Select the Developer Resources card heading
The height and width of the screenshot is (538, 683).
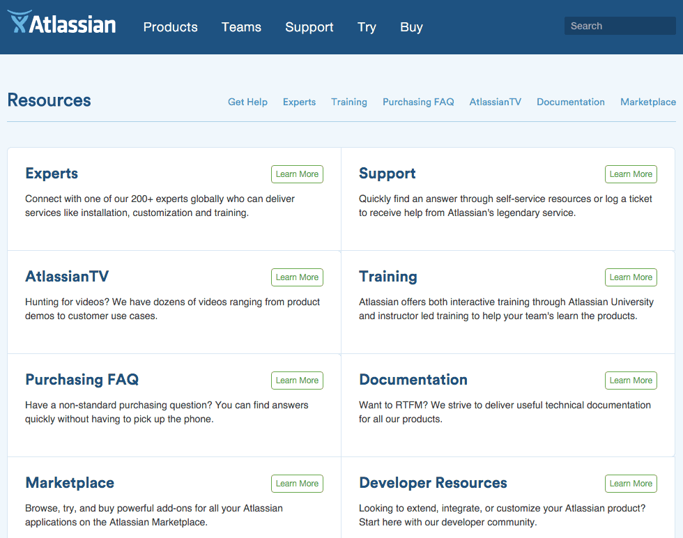point(433,483)
